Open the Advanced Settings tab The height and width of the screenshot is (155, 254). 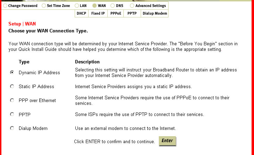150,6
